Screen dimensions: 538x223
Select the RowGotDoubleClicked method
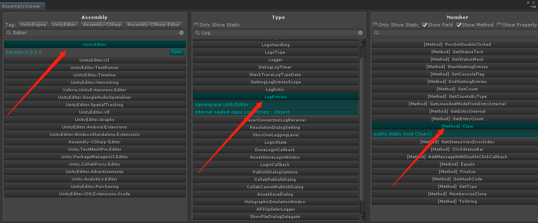455,44
